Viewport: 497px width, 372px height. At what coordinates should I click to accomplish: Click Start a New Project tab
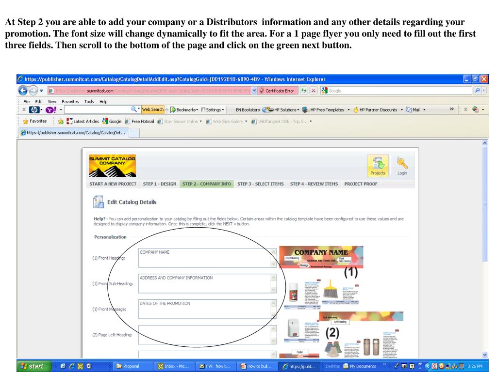[113, 184]
